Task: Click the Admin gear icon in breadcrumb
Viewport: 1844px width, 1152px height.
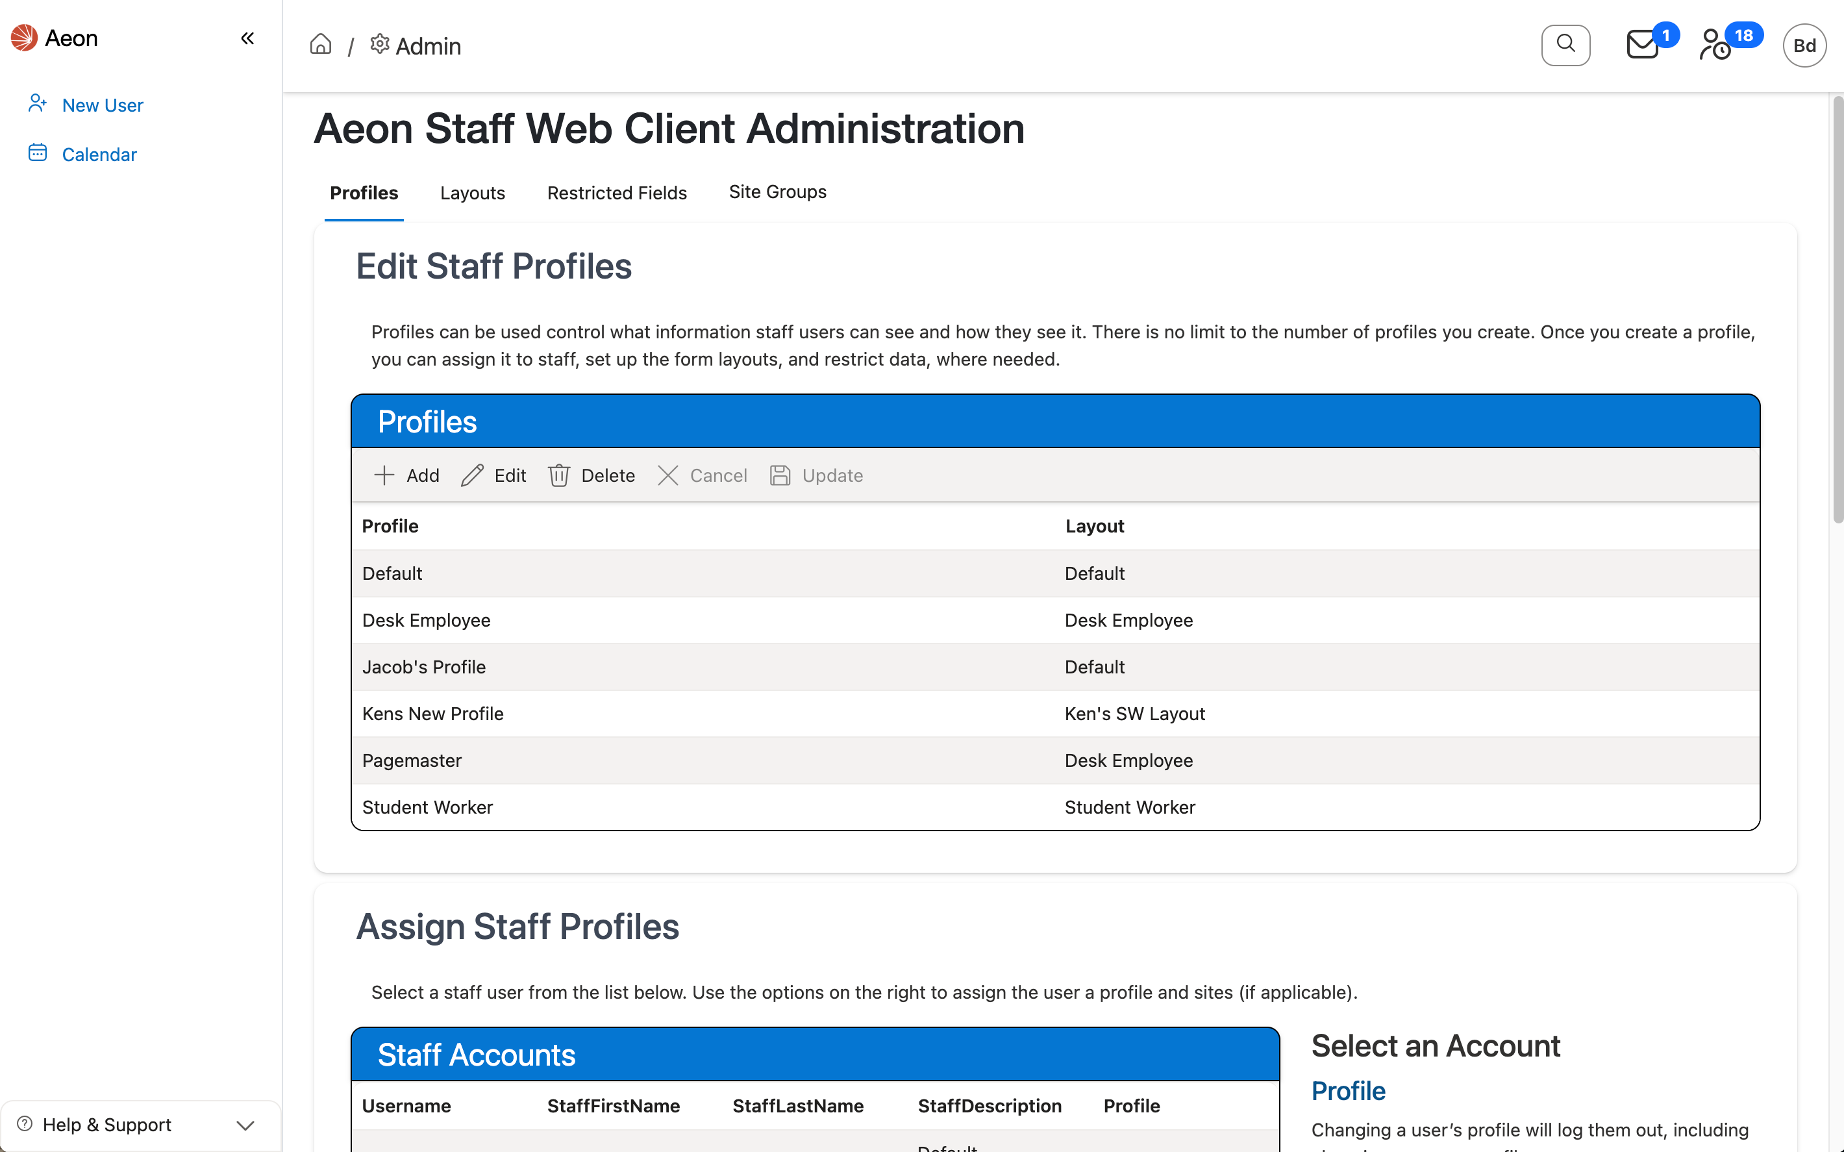Action: click(379, 44)
